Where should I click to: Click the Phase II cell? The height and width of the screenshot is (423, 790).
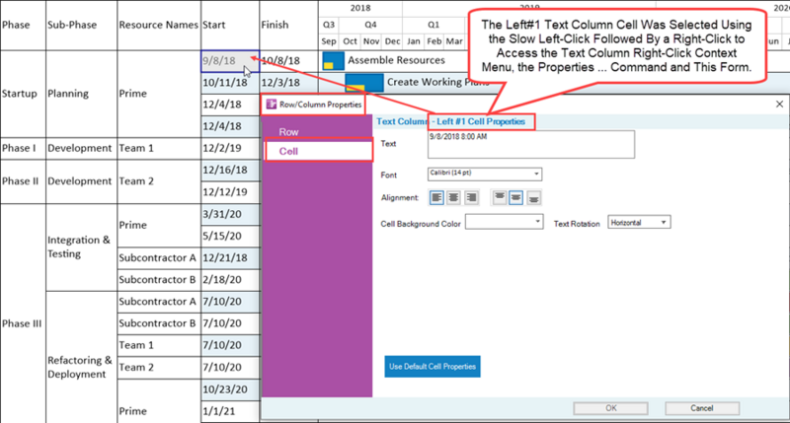(23, 181)
